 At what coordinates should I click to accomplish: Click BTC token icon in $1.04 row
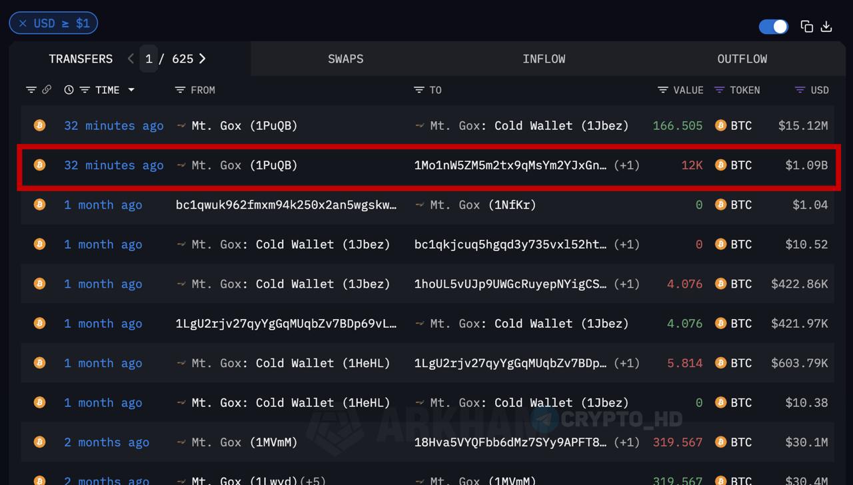720,205
